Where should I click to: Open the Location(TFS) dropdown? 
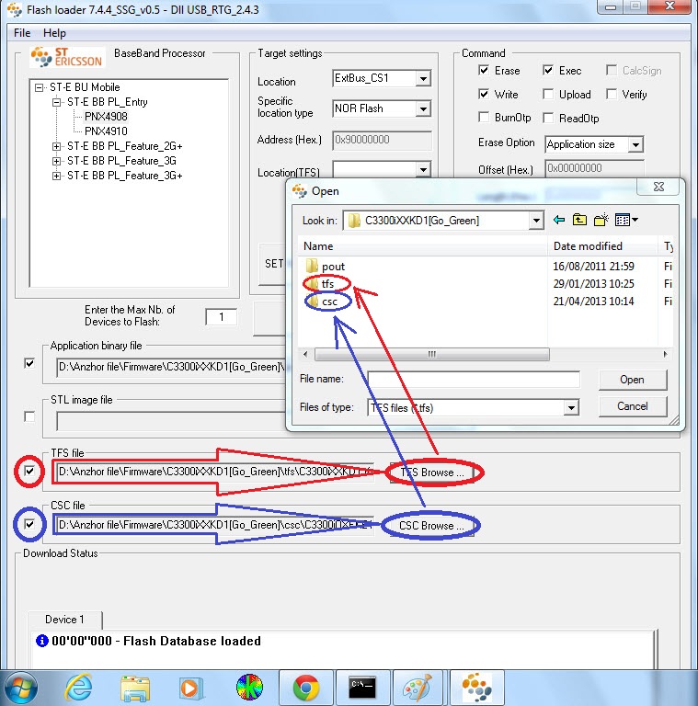pos(423,170)
